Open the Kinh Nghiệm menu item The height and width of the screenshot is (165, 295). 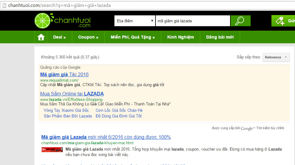[181, 37]
